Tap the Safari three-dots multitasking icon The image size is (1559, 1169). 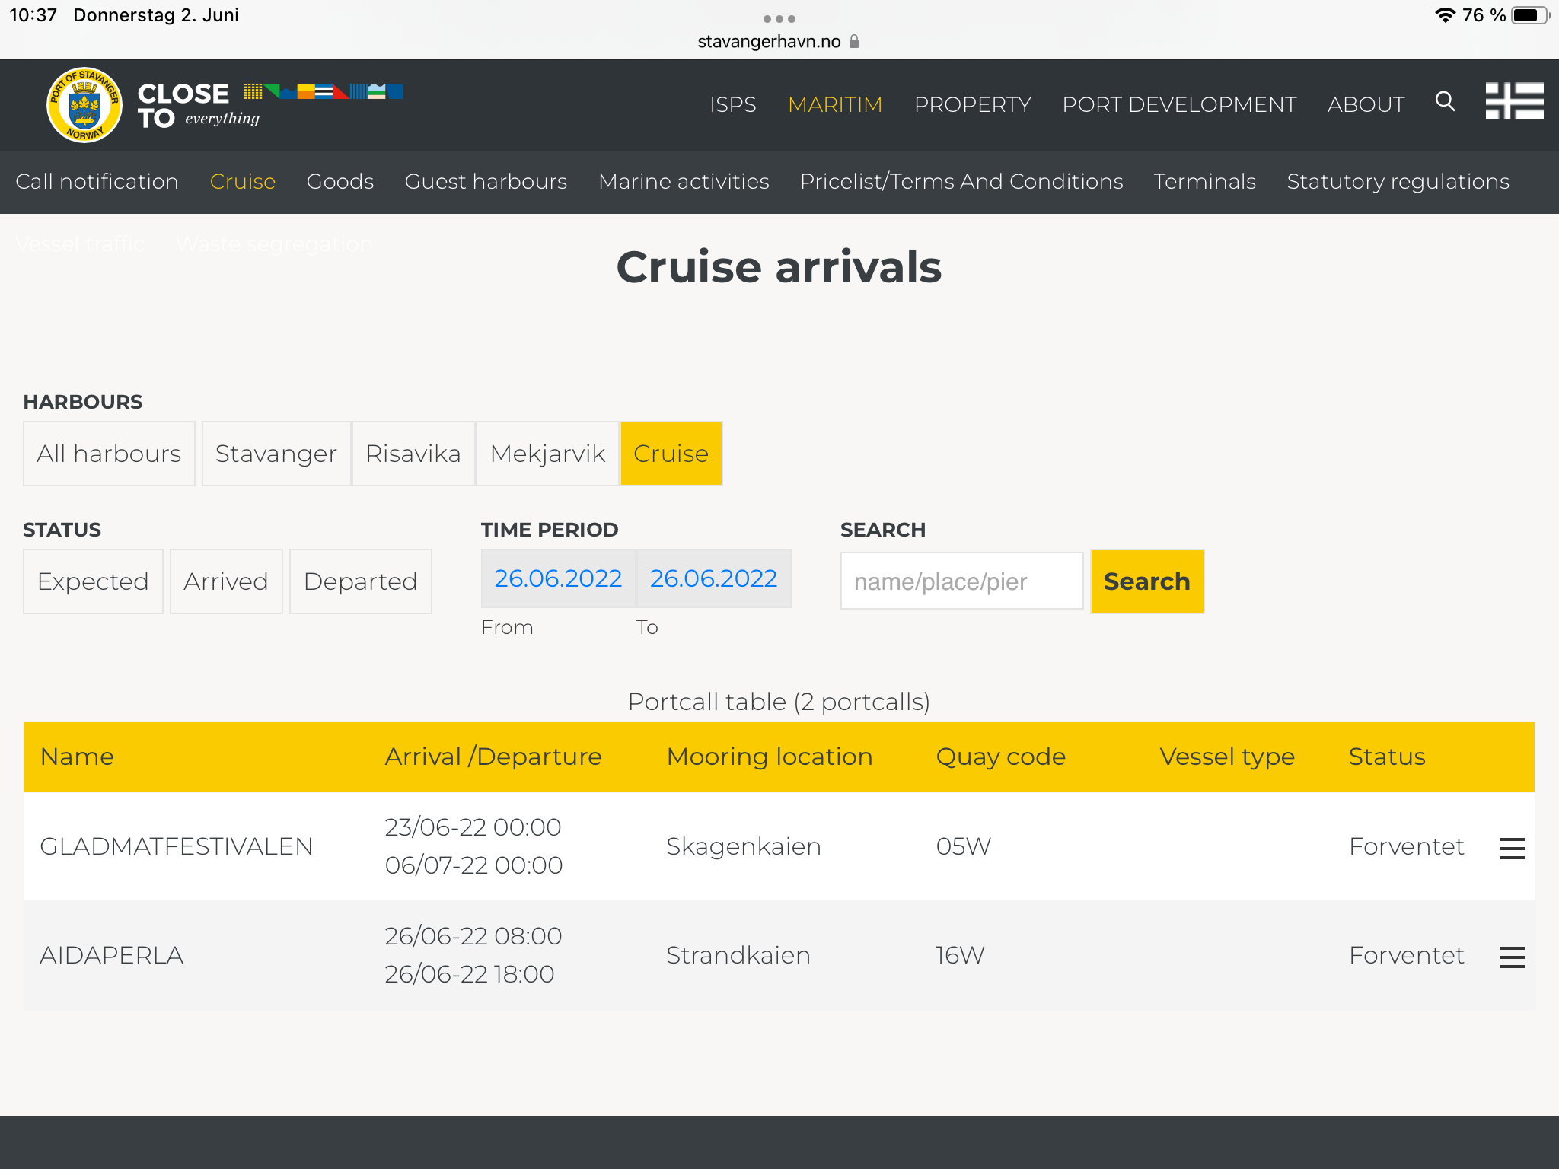tap(779, 19)
